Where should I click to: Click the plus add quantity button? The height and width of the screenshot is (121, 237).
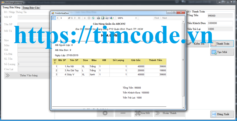pos(105,113)
